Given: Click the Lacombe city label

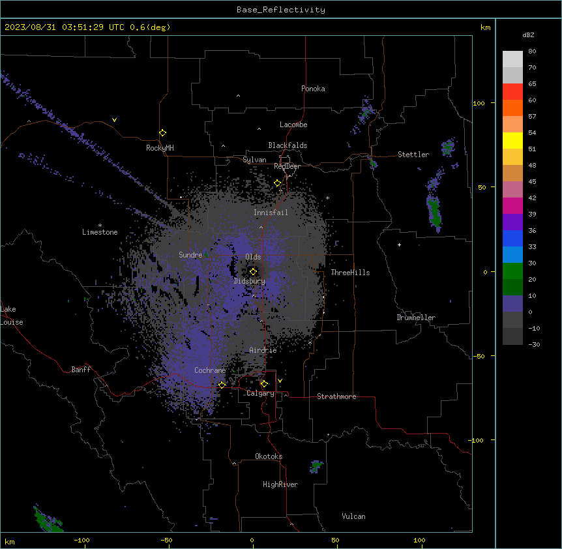Looking at the screenshot, I should 293,125.
